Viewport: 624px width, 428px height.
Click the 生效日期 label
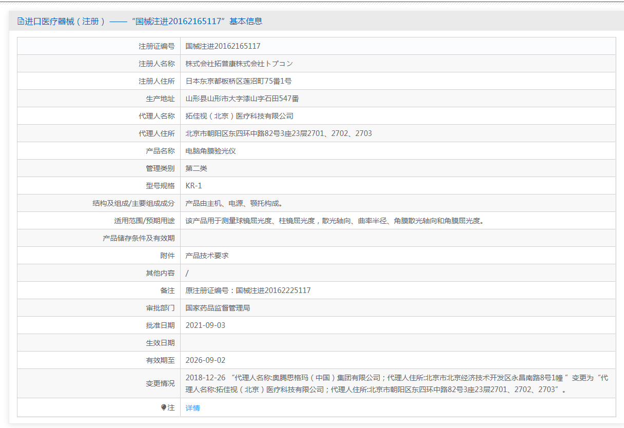(160, 343)
